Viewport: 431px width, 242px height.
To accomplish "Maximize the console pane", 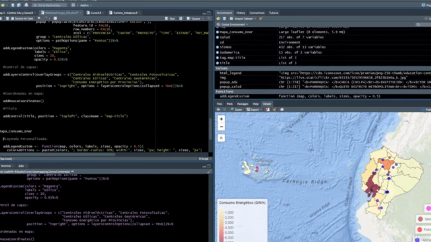I will (209, 166).
